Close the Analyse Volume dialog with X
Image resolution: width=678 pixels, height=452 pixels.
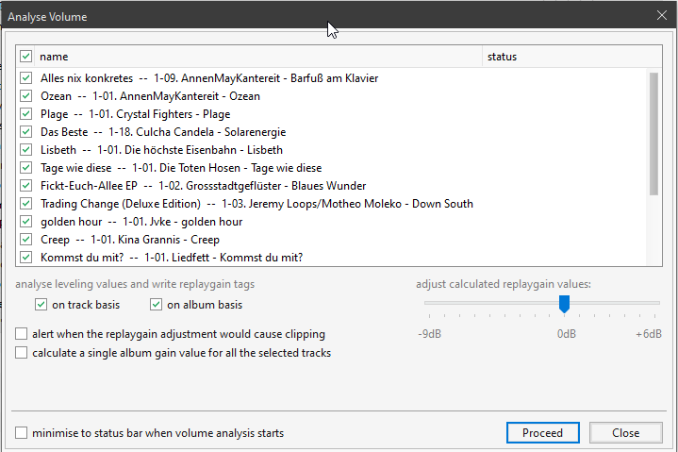[x=662, y=16]
